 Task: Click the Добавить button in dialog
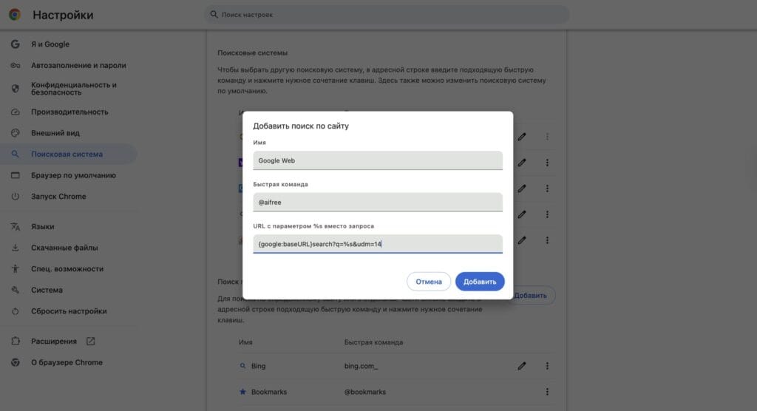pos(479,282)
